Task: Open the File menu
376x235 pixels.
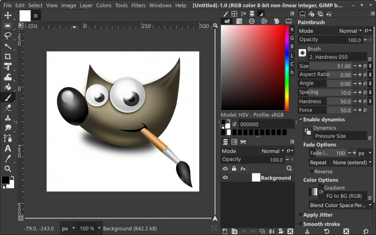Action: (x=7, y=5)
